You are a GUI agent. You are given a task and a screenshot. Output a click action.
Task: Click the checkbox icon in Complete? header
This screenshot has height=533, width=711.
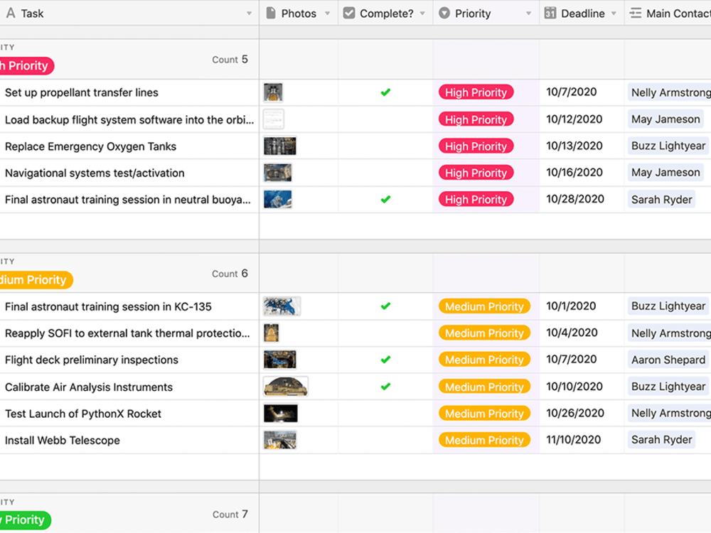349,13
